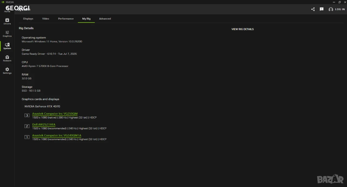Select the System sidebar icon
The height and width of the screenshot is (187, 347).
pos(7,46)
